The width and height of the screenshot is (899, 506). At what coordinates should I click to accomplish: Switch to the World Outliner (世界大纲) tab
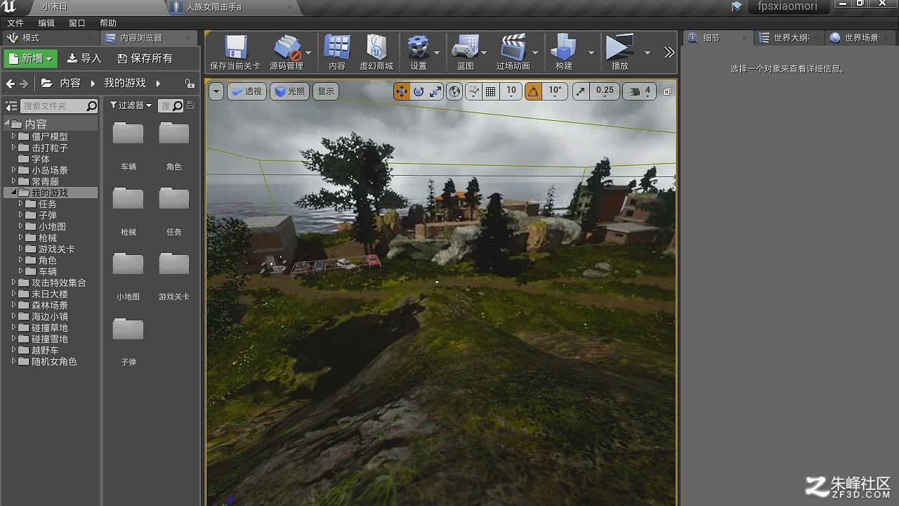pos(789,38)
